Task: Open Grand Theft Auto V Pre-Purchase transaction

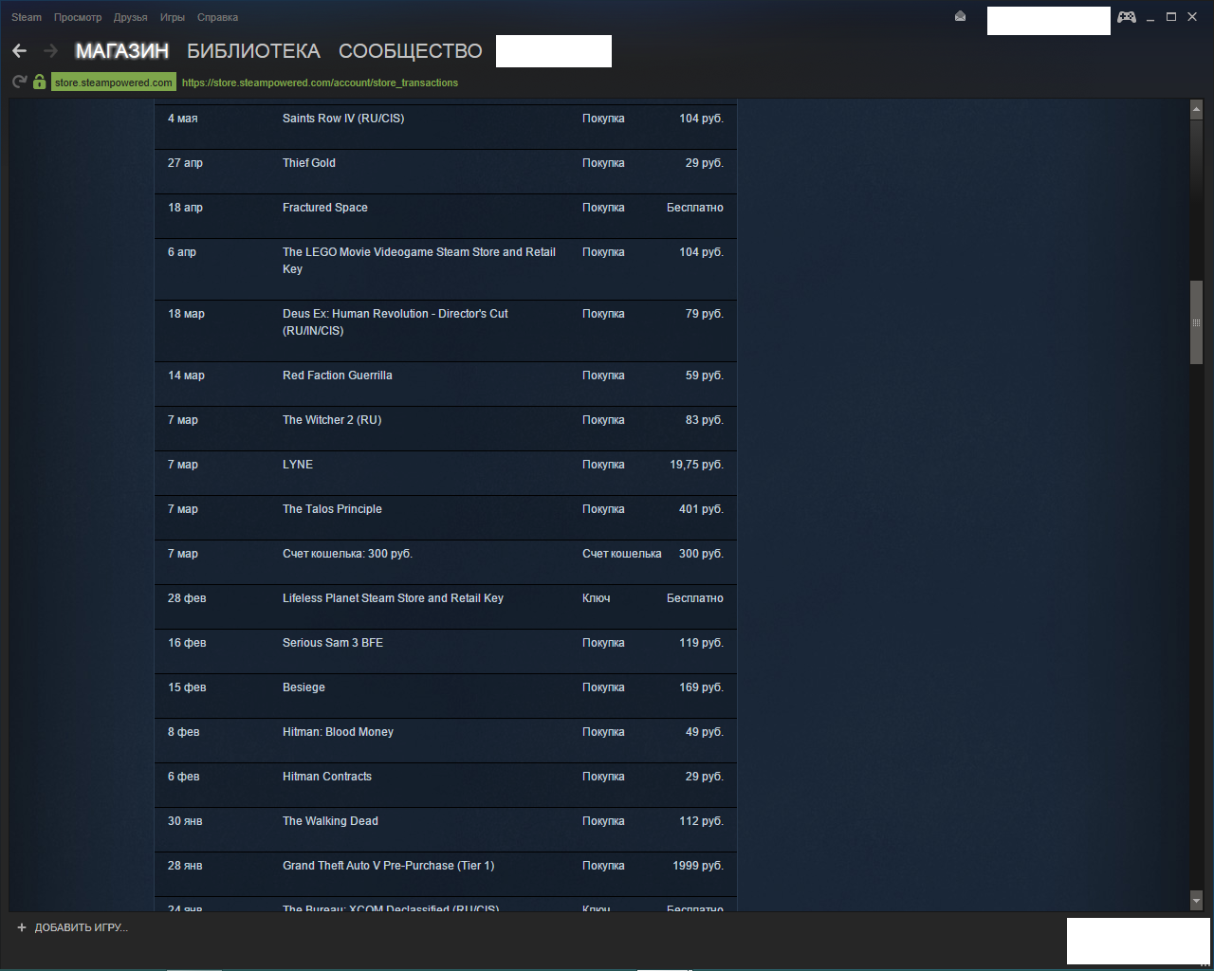Action: click(x=446, y=874)
